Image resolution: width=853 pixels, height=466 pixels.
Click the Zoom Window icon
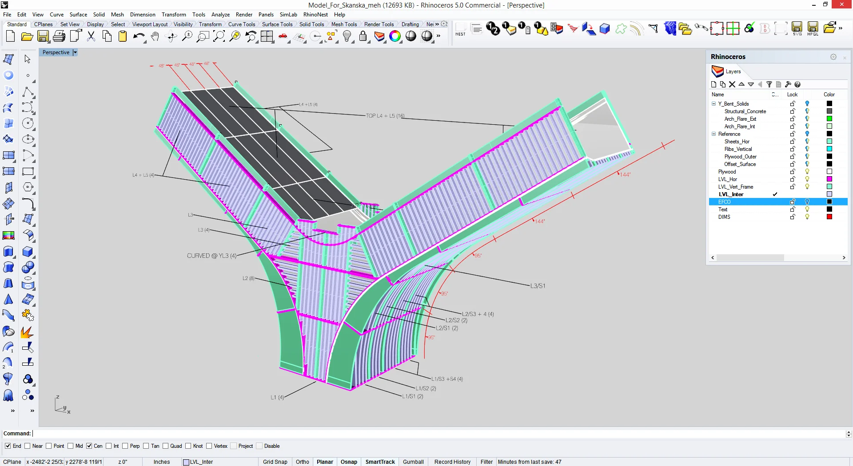203,36
